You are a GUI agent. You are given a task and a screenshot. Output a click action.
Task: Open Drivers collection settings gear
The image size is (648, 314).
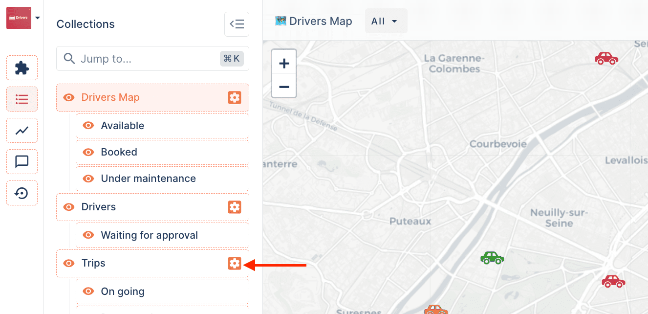pyautogui.click(x=235, y=207)
